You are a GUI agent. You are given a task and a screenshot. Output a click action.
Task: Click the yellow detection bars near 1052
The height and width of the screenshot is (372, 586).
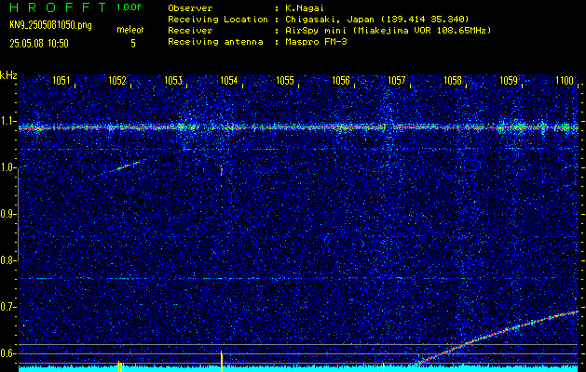tap(121, 366)
